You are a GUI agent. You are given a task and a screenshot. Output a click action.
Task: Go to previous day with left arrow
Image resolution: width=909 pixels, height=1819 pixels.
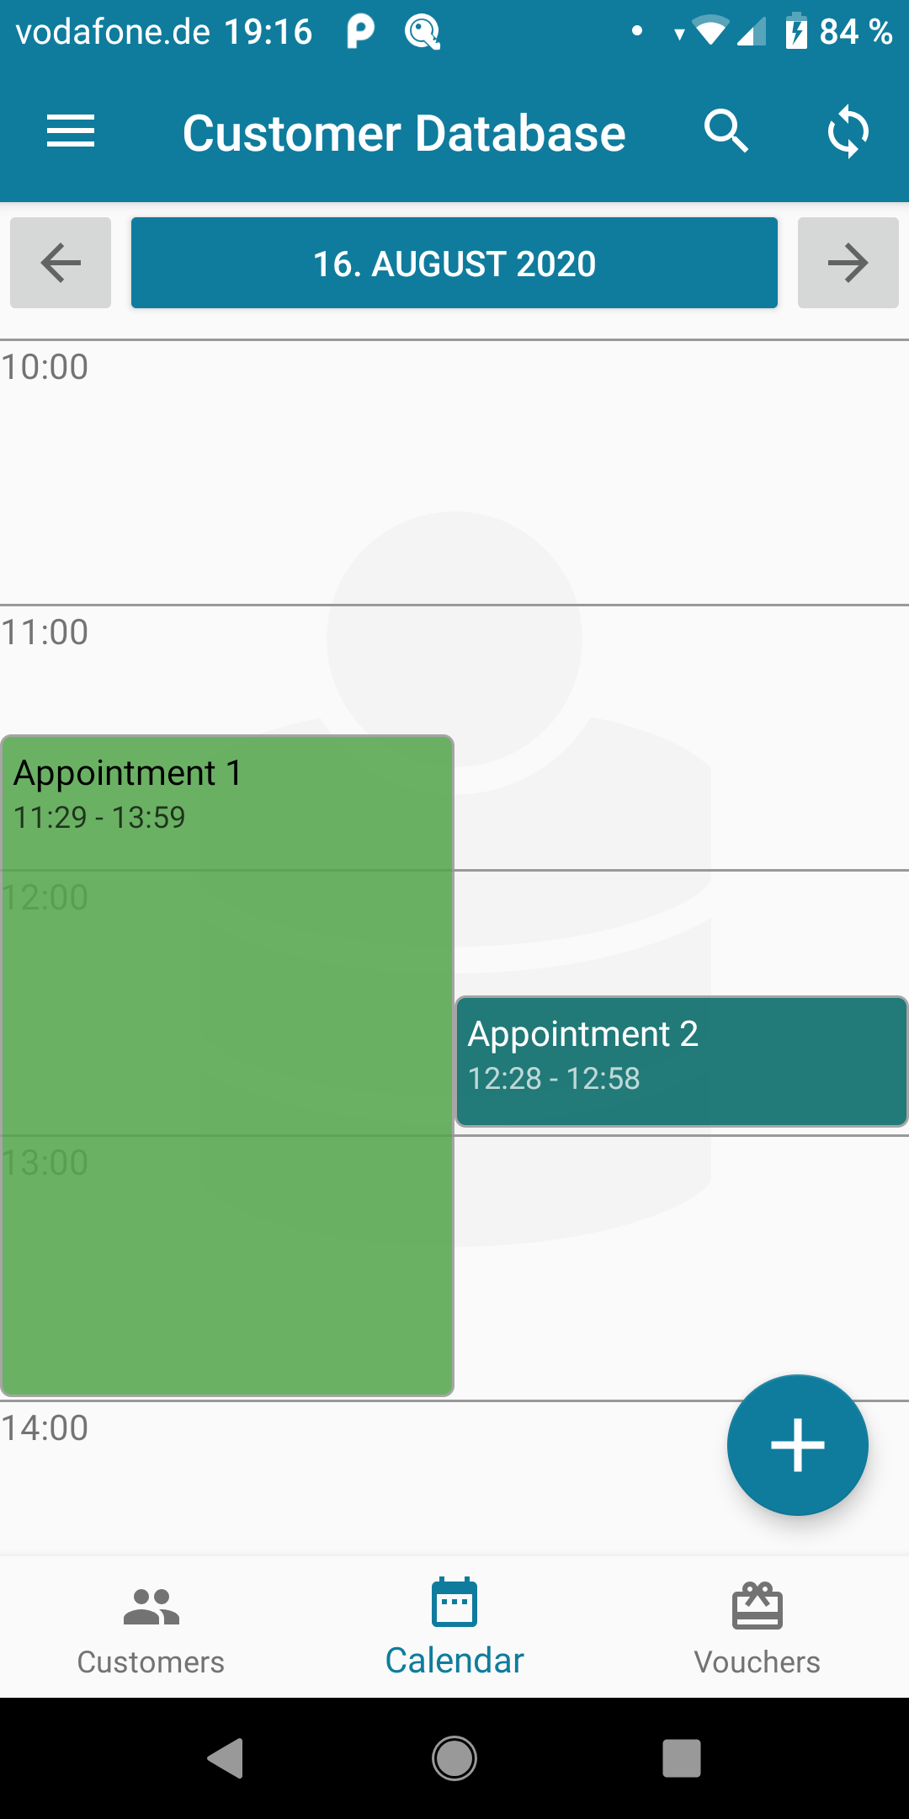click(x=61, y=263)
